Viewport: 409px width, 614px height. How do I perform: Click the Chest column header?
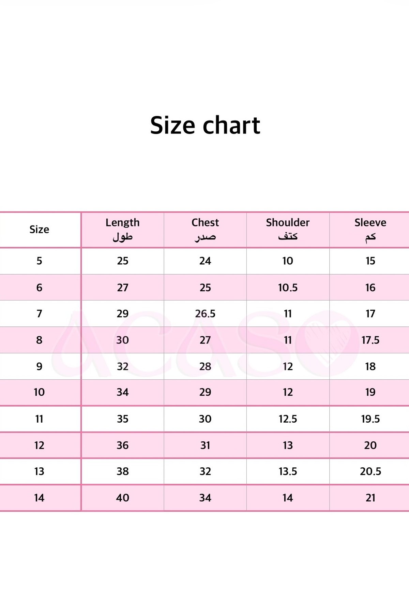click(205, 229)
